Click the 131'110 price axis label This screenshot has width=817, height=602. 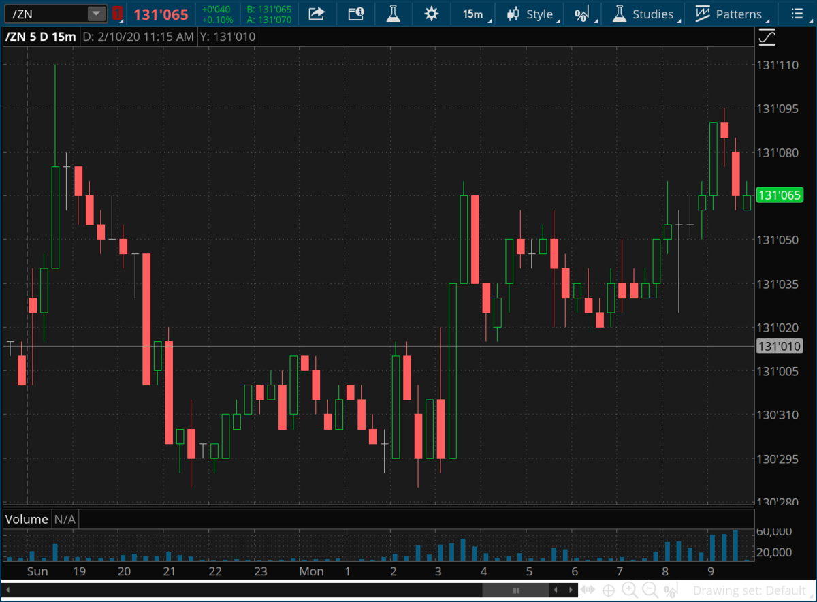point(779,65)
